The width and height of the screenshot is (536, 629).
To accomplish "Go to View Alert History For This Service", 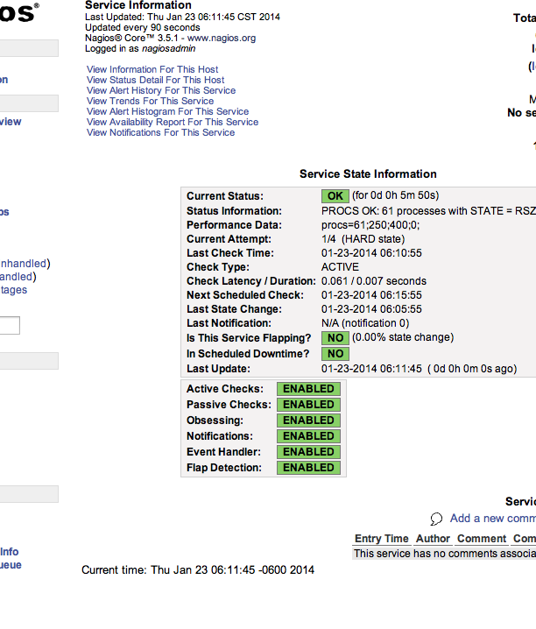I will 161,90.
